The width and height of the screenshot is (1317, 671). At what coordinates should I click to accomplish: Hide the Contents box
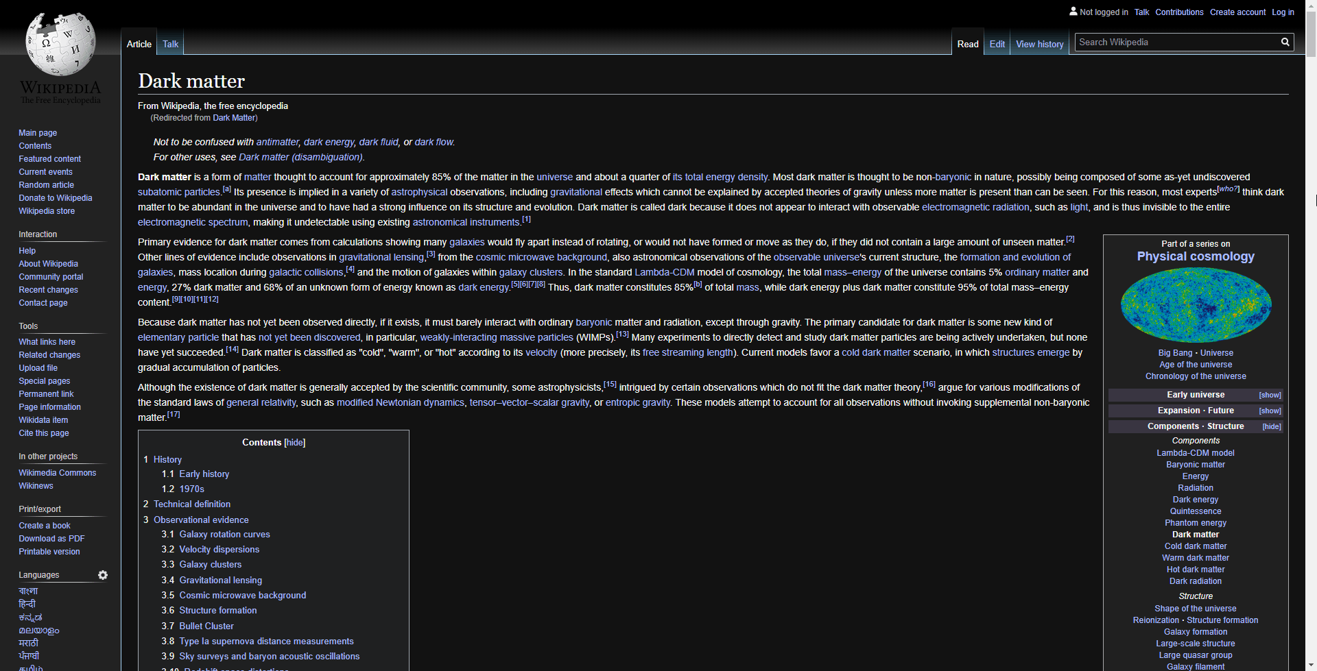click(x=294, y=442)
